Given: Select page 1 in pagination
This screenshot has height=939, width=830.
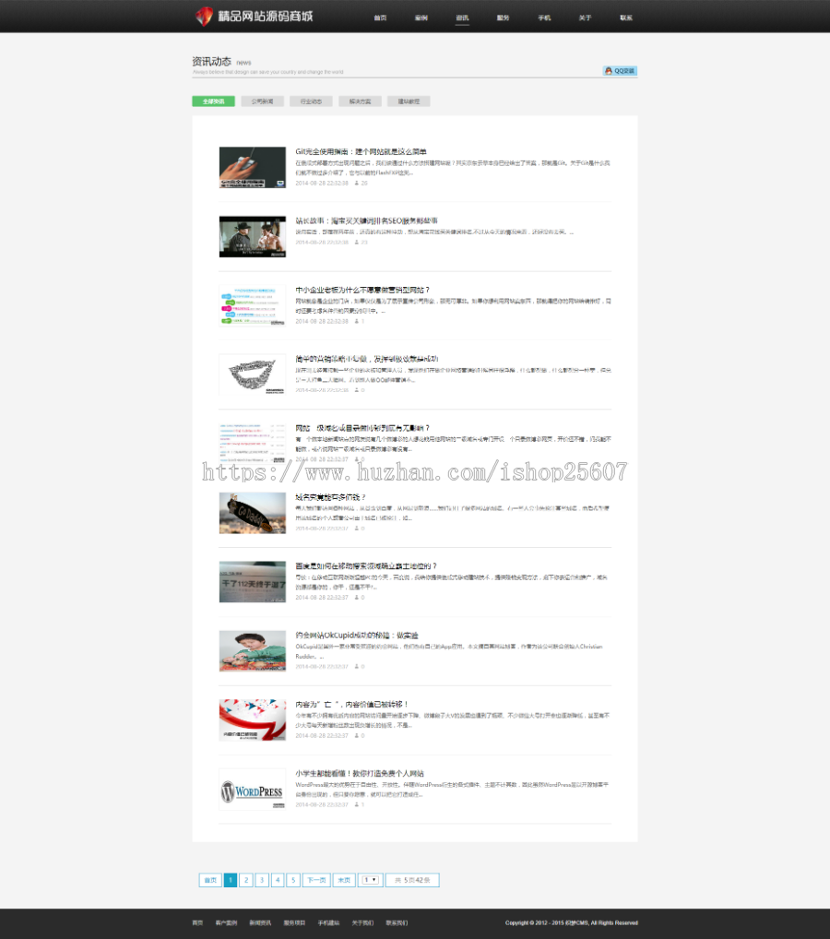Looking at the screenshot, I should coord(230,880).
